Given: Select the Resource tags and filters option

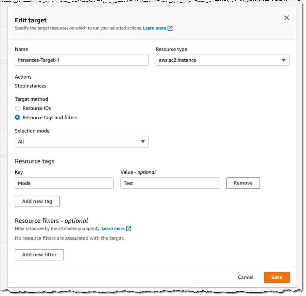Looking at the screenshot, I should click(x=17, y=118).
